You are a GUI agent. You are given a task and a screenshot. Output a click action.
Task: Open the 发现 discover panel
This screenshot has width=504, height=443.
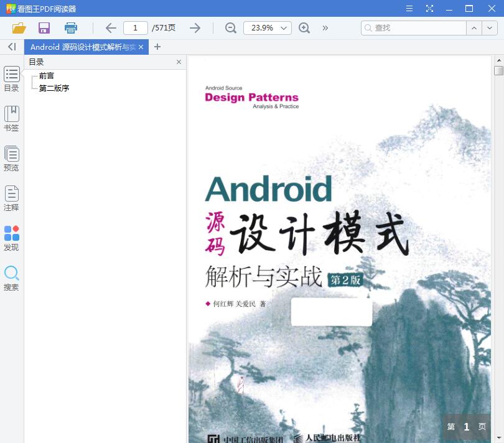pos(11,237)
